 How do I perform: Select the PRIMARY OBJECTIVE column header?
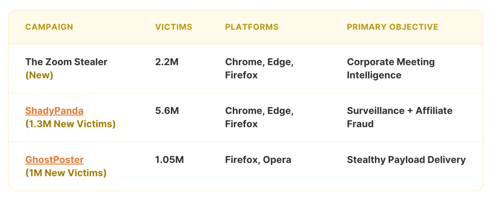click(x=392, y=27)
